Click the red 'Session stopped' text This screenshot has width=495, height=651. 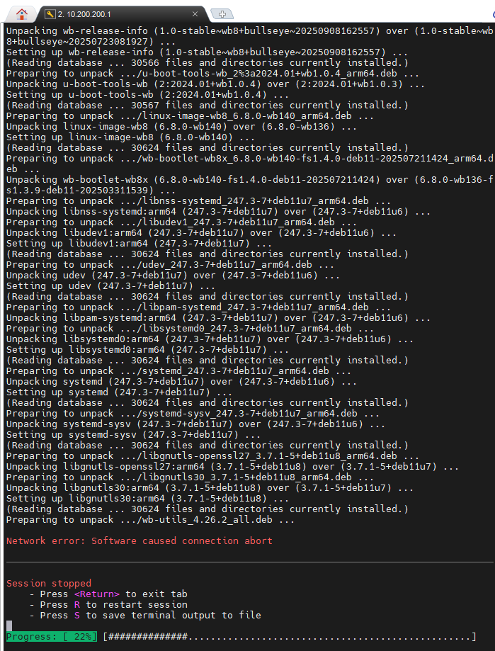48,584
